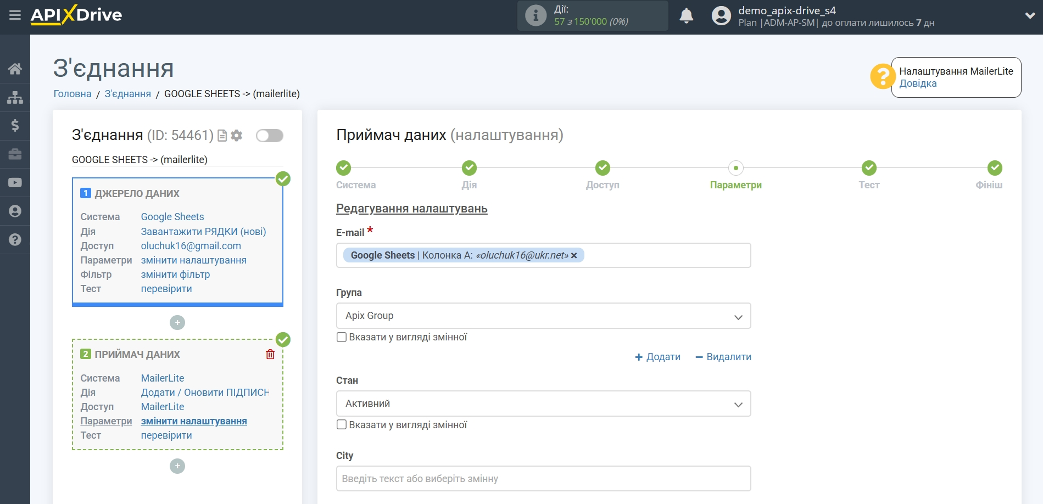
Task: Click the Редагування налаштувань heading
Action: pyautogui.click(x=412, y=209)
